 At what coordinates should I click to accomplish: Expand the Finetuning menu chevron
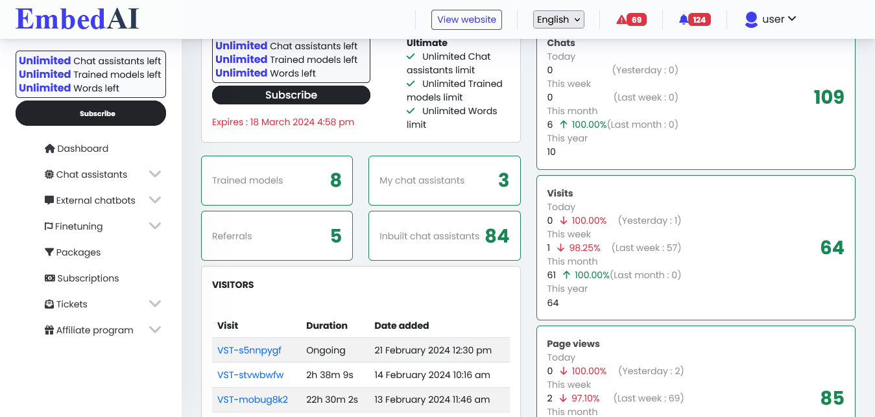tap(155, 226)
